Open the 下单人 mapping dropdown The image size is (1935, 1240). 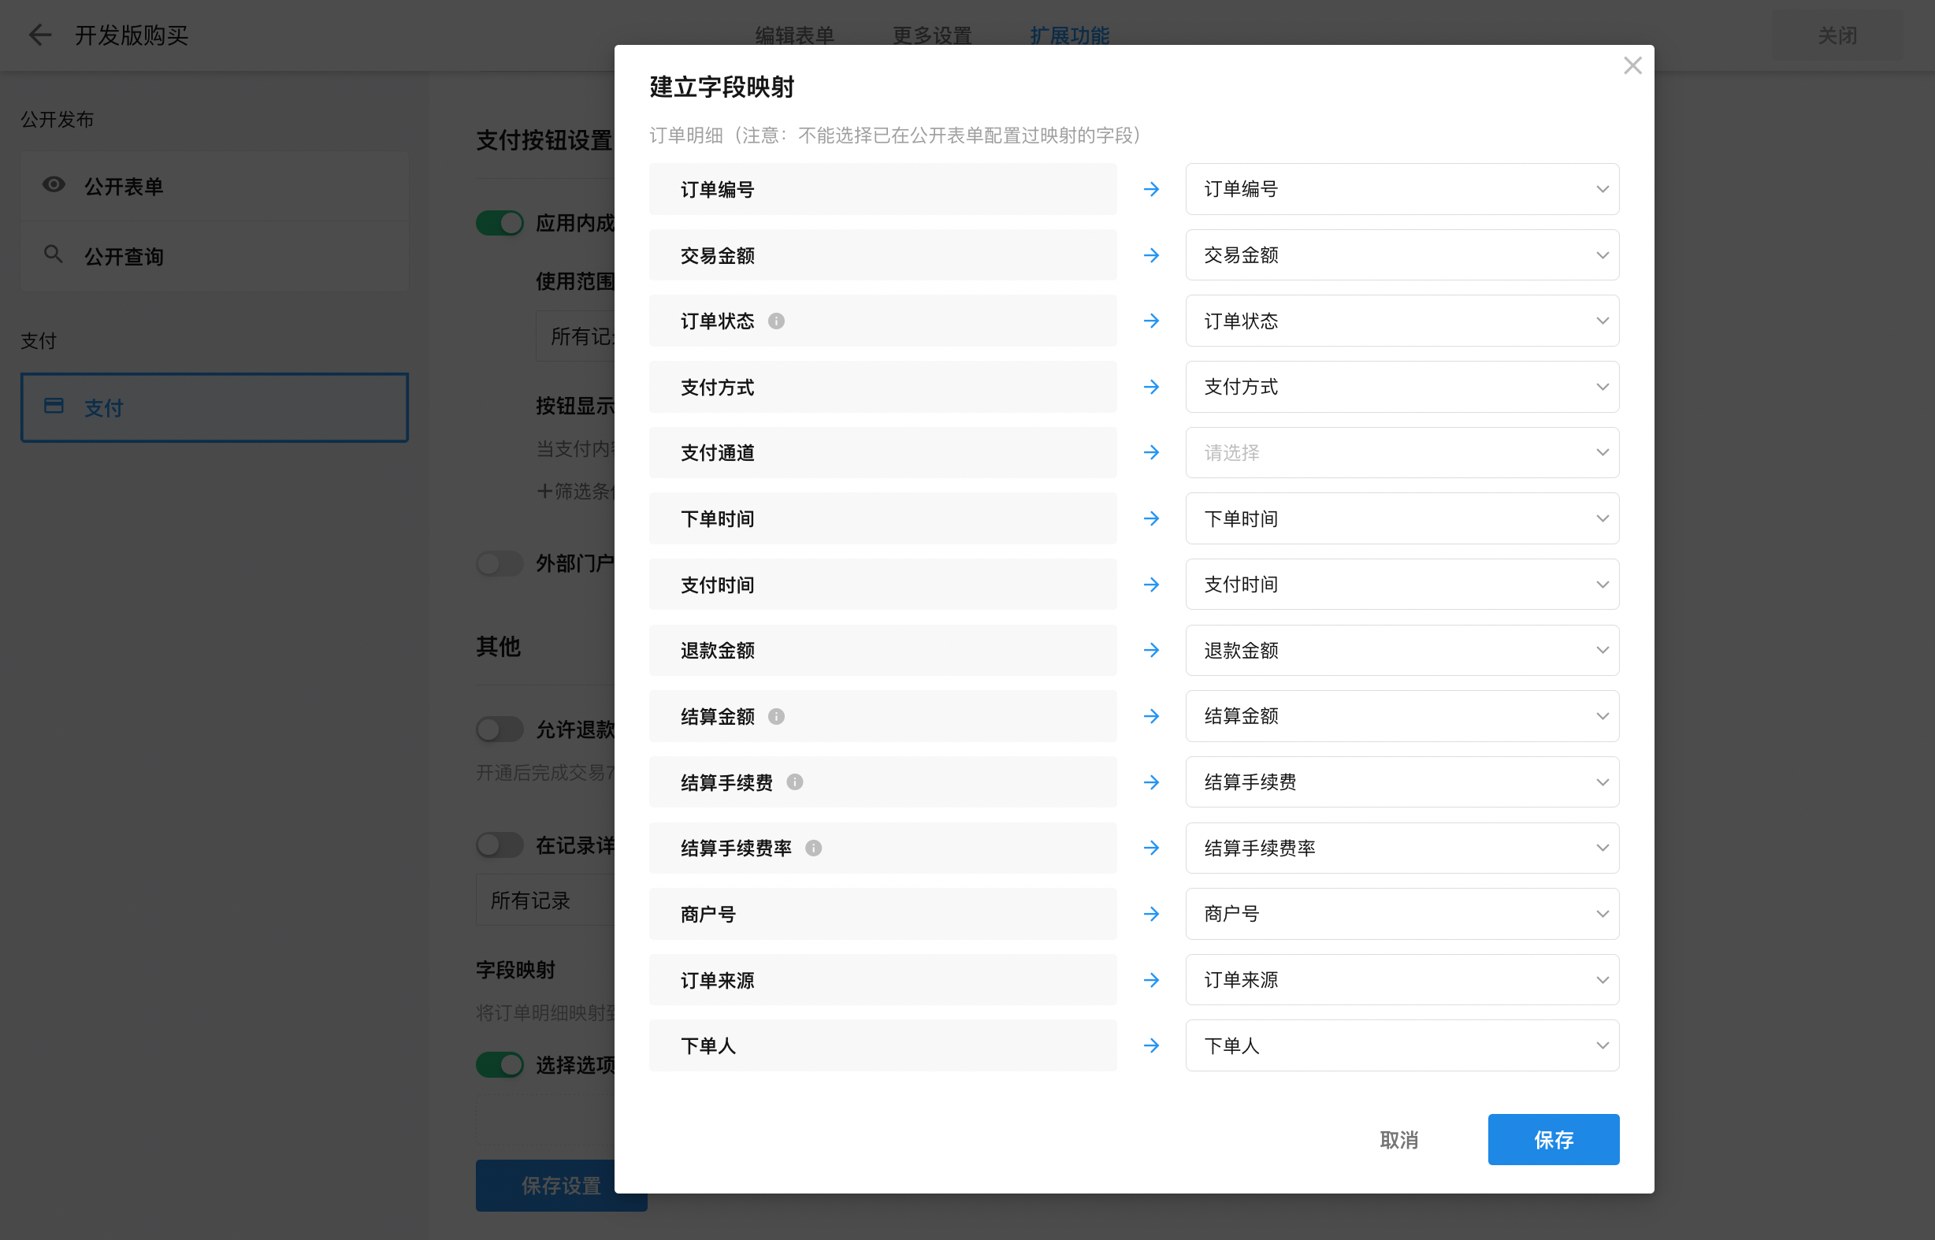point(1401,1045)
